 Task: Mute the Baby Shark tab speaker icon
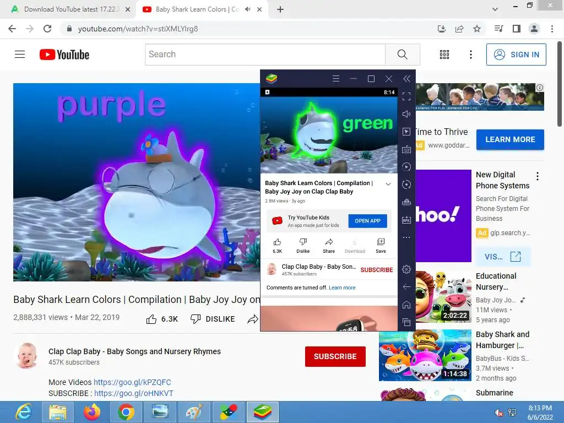(247, 9)
